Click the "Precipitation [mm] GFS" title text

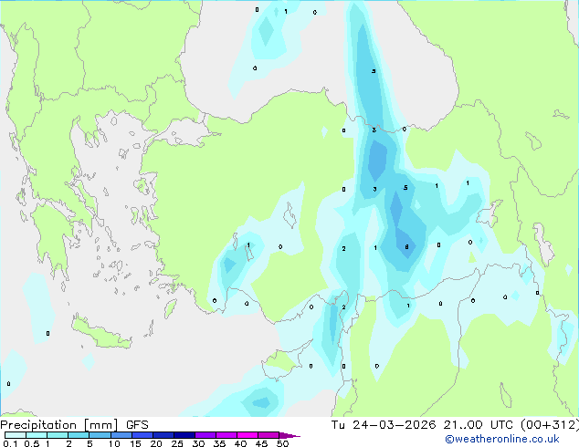pos(74,425)
